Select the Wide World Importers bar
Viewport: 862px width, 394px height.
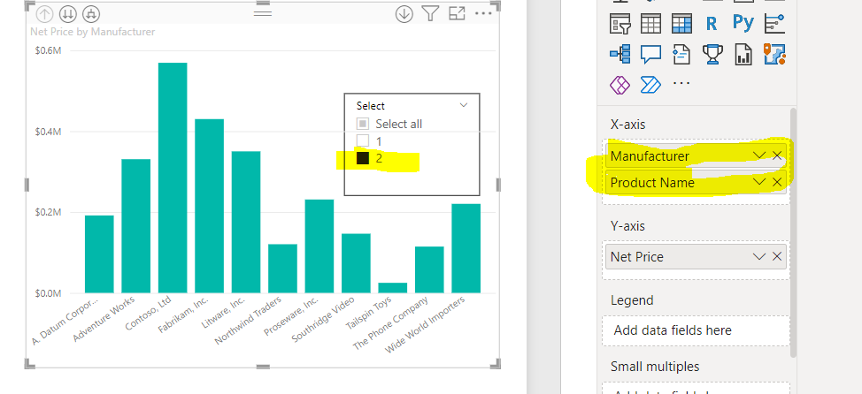click(x=466, y=248)
